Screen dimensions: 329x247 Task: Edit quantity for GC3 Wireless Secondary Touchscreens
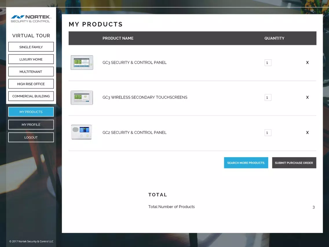(x=268, y=97)
